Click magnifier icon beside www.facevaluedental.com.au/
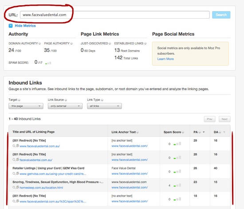The height and width of the screenshot is (209, 244). tap(14, 146)
